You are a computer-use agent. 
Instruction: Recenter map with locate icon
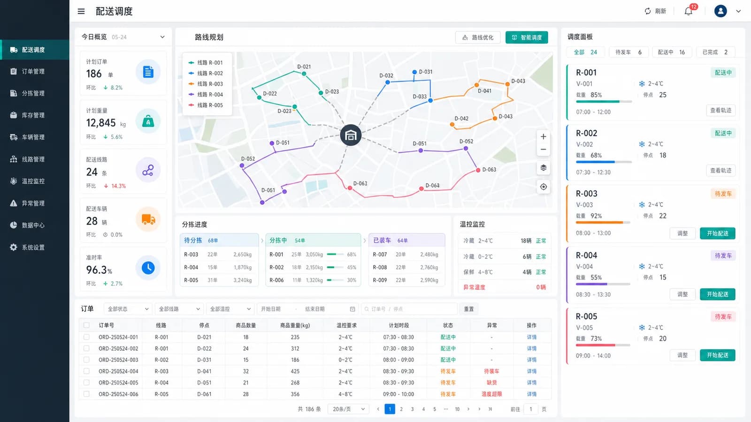pyautogui.click(x=543, y=187)
